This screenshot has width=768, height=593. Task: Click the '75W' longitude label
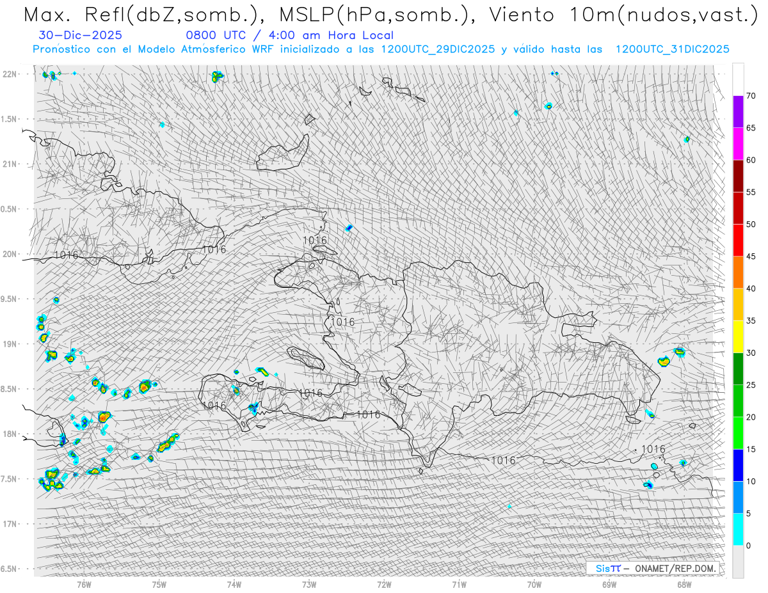(x=159, y=584)
